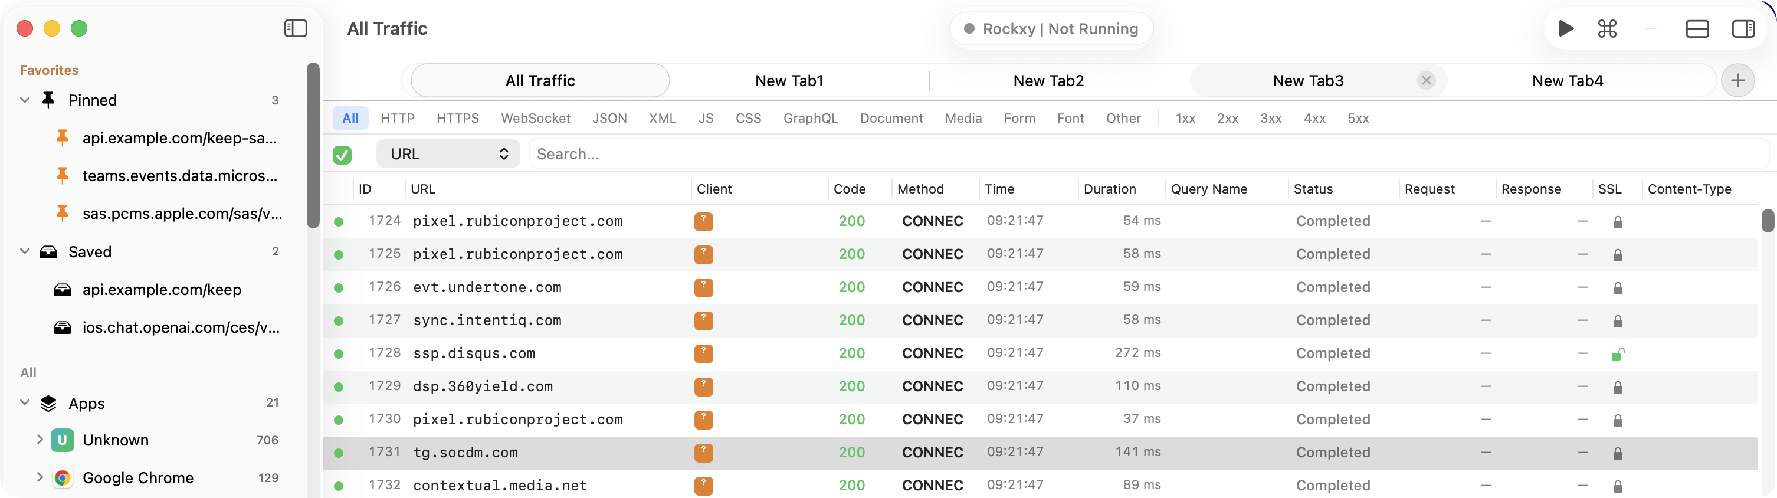Click the traffic table vertical scrollbar
The height and width of the screenshot is (498, 1777).
[1768, 221]
